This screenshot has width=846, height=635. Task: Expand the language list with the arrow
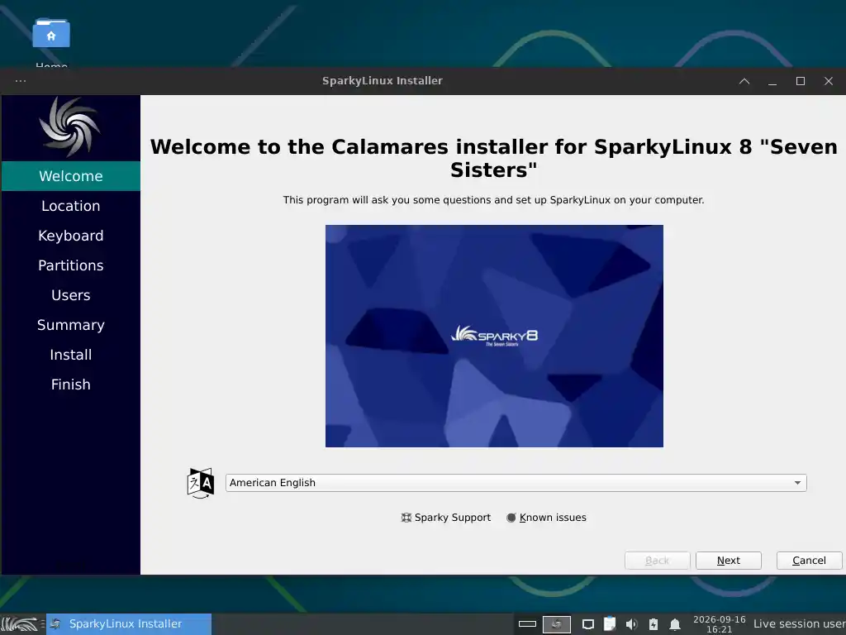797,483
